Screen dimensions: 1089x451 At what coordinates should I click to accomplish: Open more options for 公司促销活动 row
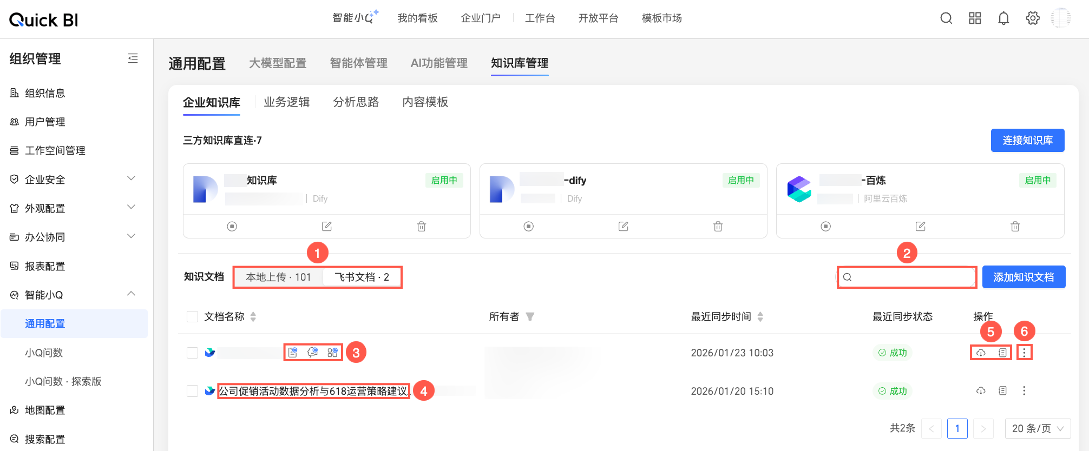point(1024,390)
